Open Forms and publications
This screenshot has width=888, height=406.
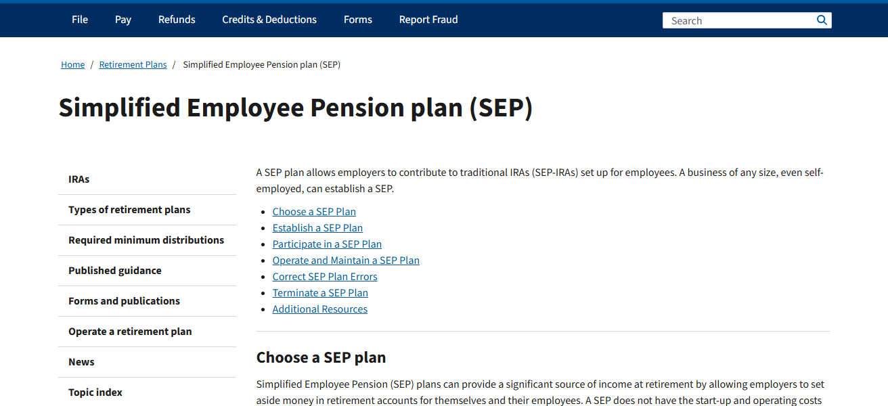click(124, 300)
